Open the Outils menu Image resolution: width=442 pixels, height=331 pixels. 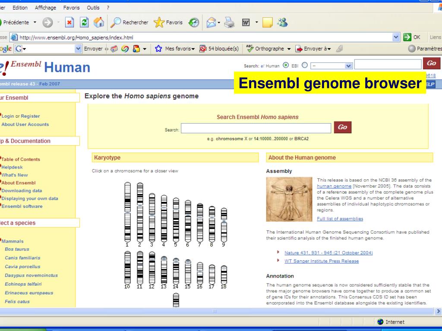[93, 8]
